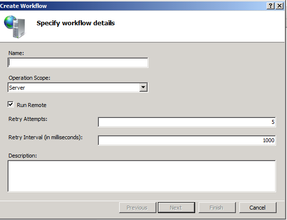Select the Retry Interval milliseconds field

[x=187, y=140]
